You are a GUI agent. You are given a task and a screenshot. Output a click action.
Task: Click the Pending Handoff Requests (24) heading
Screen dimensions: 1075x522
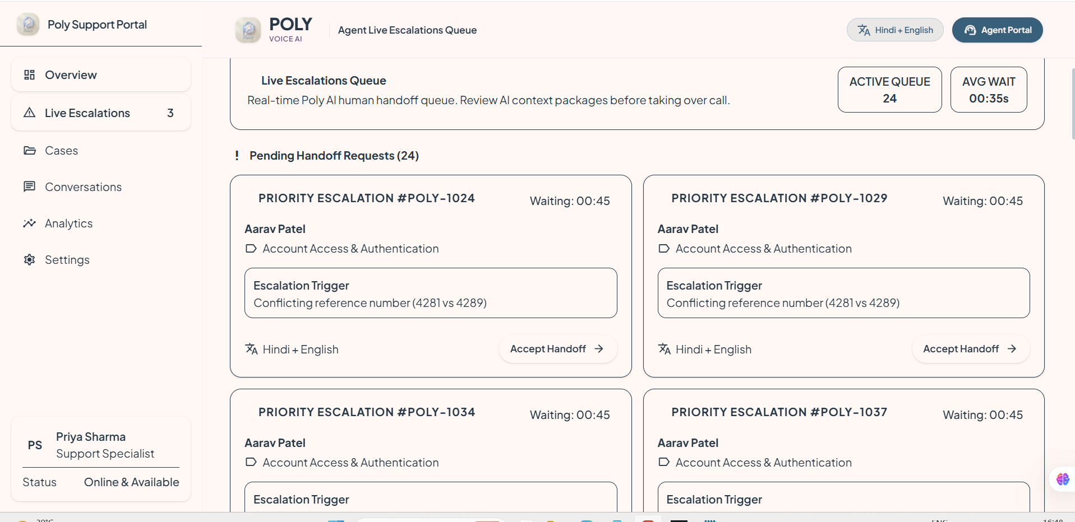tap(334, 155)
